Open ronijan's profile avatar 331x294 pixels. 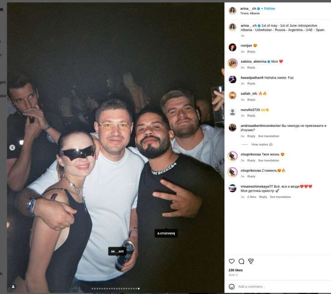coord(232,47)
